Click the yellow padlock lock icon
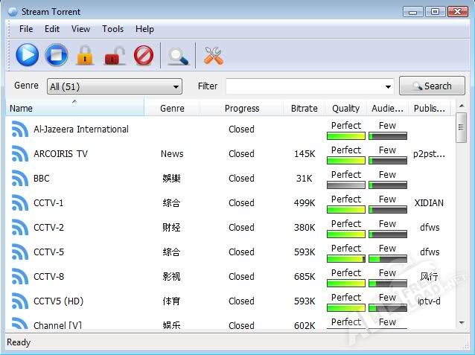This screenshot has width=475, height=355. pos(85,55)
